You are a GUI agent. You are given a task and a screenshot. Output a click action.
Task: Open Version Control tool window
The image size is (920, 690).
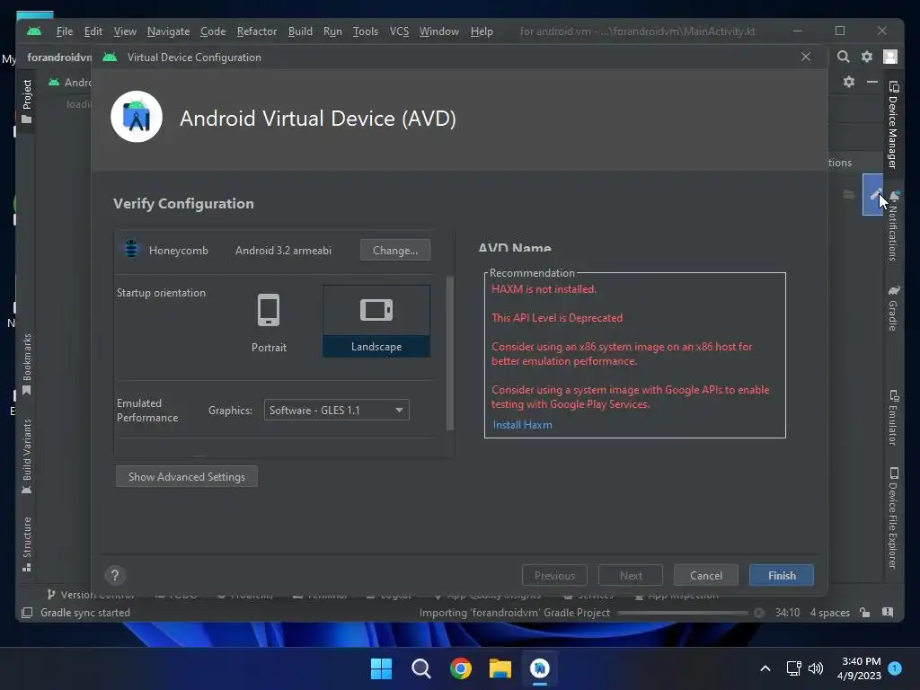click(x=91, y=595)
